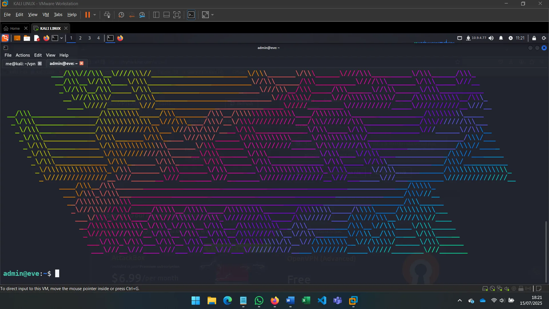549x309 pixels.
Task: Open the VM menu in VMware
Action: pyautogui.click(x=45, y=15)
